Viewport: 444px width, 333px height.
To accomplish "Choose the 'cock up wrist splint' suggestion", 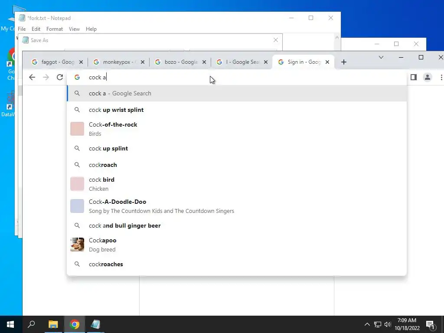I will pyautogui.click(x=237, y=110).
